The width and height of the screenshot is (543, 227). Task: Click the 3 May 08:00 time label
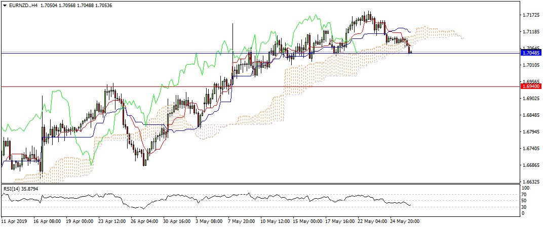[210, 221]
